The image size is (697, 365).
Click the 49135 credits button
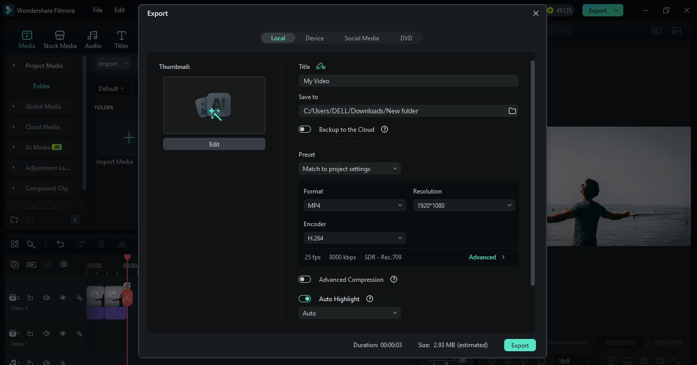[x=559, y=10]
